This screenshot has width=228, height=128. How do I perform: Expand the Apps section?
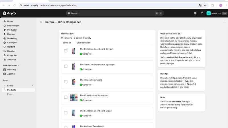pos(6,80)
